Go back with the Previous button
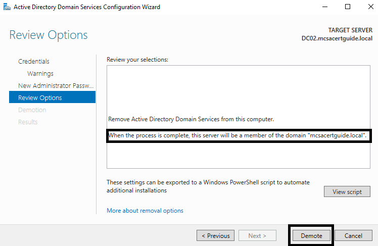This screenshot has width=378, height=246. point(215,236)
